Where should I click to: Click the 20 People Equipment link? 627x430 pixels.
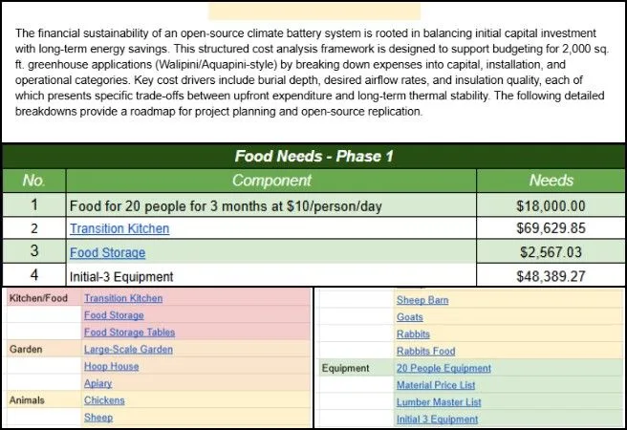[443, 368]
